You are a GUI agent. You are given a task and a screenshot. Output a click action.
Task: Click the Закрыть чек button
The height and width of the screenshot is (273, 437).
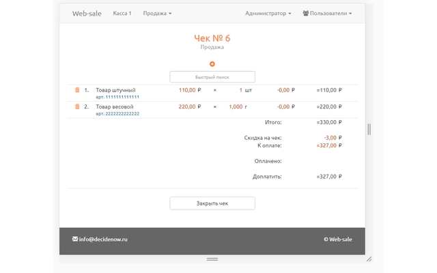pos(212,203)
